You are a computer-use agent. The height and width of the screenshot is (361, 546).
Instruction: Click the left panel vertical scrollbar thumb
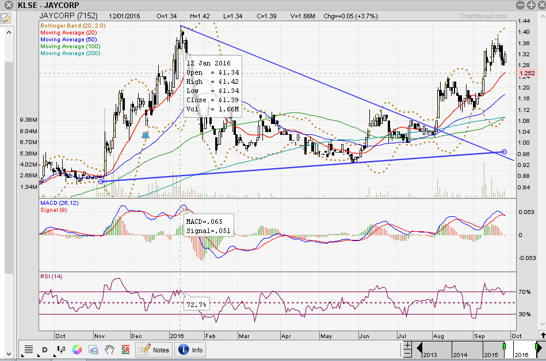[9, 168]
